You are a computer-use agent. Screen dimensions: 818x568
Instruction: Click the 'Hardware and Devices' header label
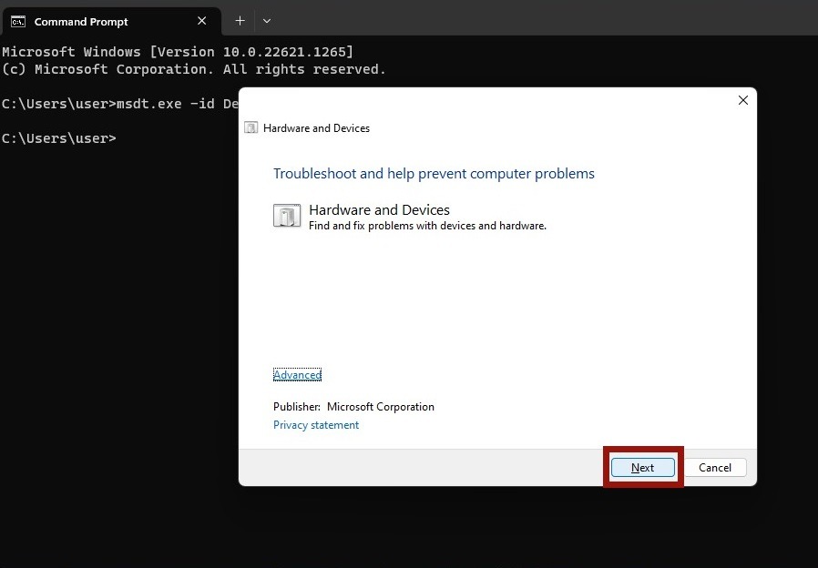tap(315, 128)
